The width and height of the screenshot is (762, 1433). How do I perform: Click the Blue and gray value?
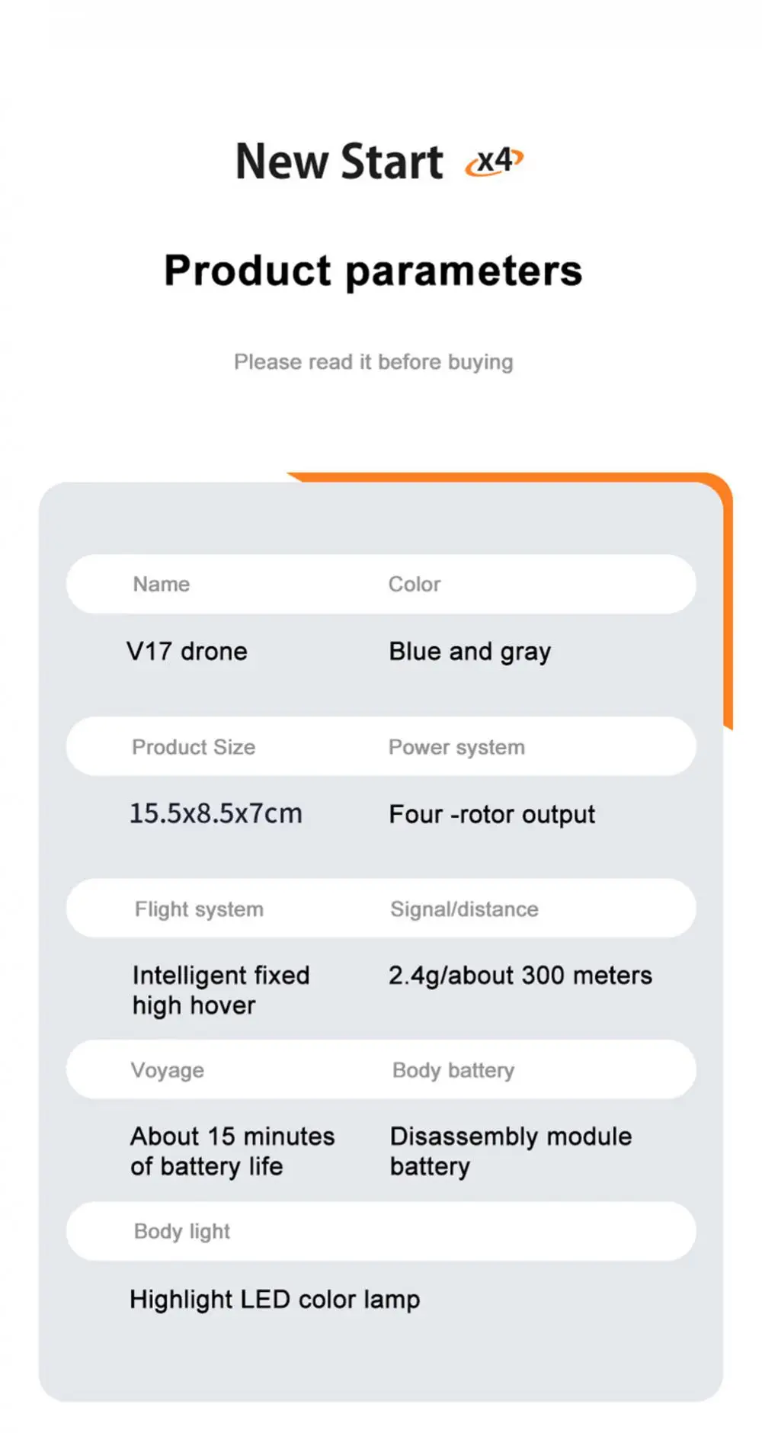point(469,652)
